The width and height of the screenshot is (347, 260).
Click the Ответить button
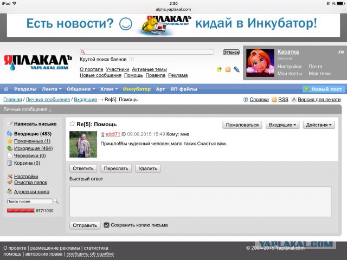click(83, 168)
